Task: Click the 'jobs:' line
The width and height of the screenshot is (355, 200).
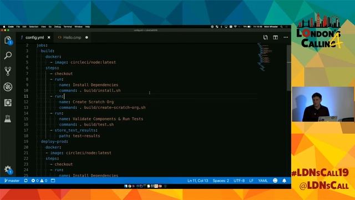Action: 42,46
